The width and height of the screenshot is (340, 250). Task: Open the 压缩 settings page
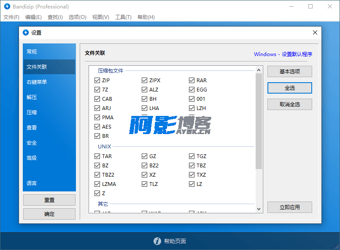[49, 112]
